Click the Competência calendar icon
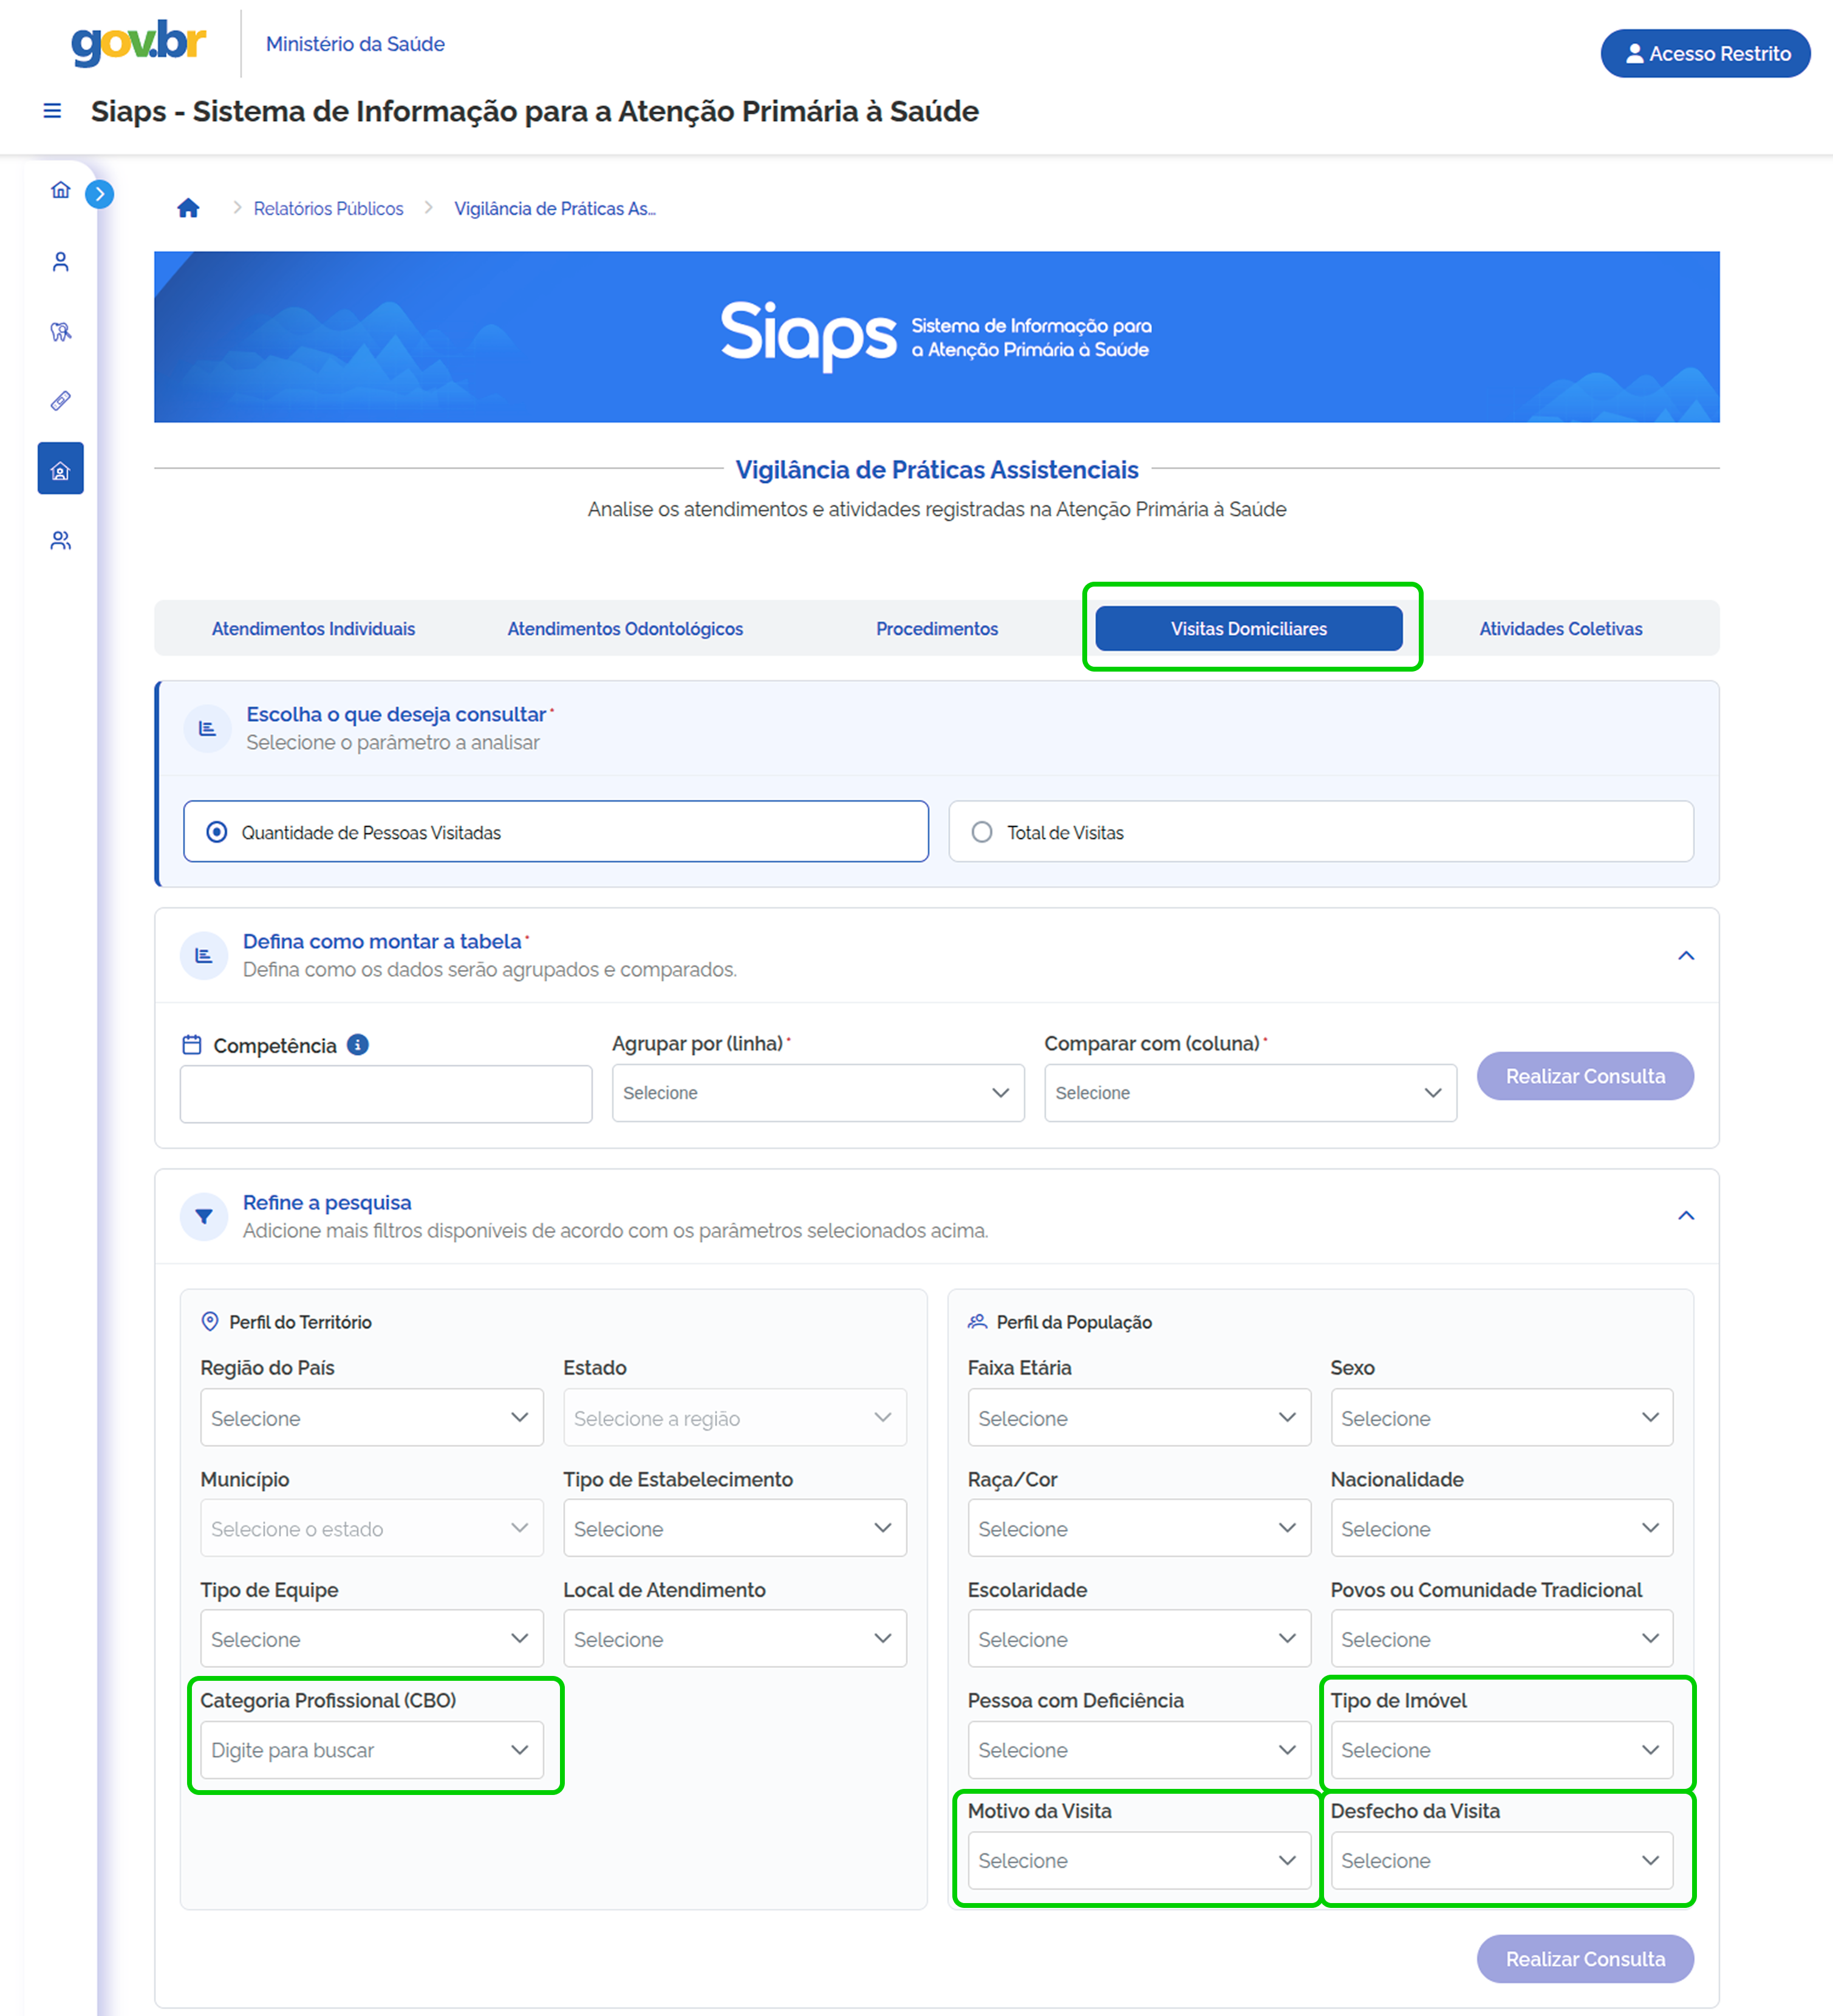1833x2016 pixels. 192,1045
